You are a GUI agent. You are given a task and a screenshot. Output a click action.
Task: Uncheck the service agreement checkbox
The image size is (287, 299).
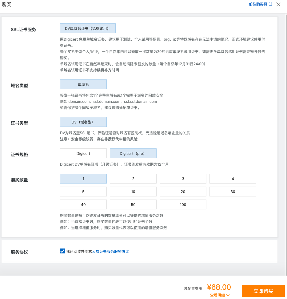(62, 251)
